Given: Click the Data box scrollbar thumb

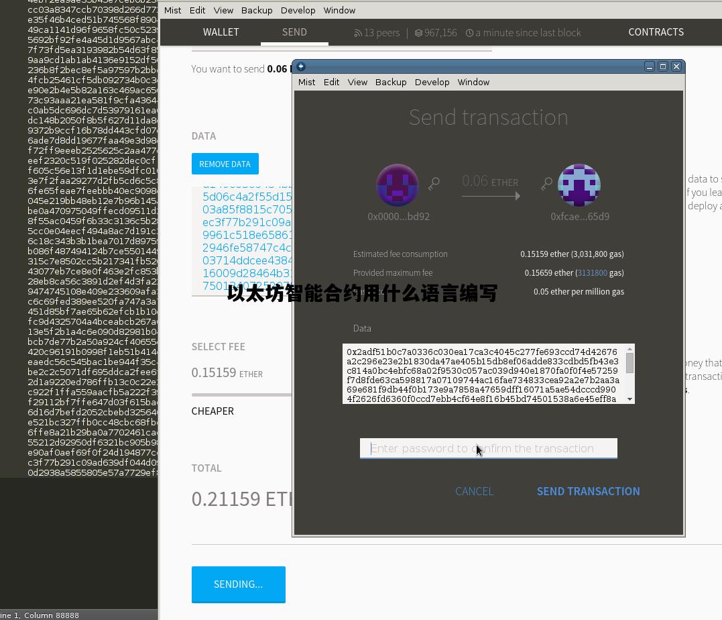Looking at the screenshot, I should (630, 362).
